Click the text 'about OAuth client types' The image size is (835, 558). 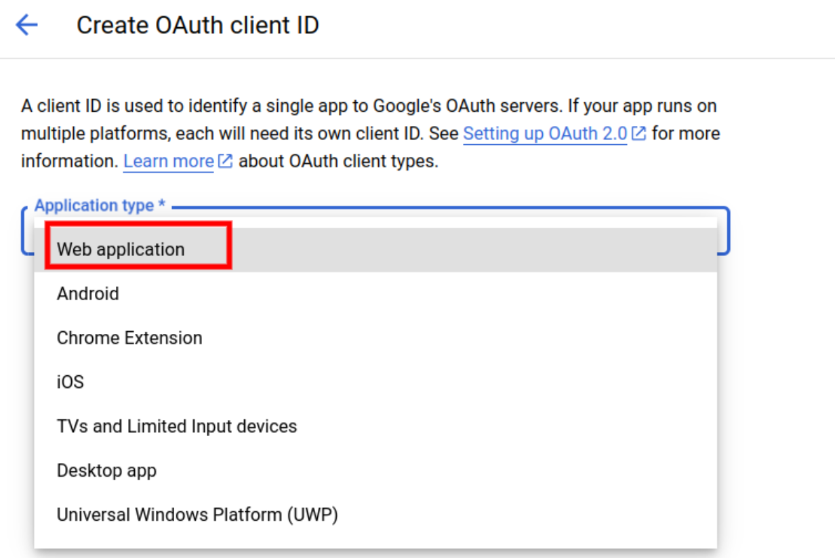point(338,162)
